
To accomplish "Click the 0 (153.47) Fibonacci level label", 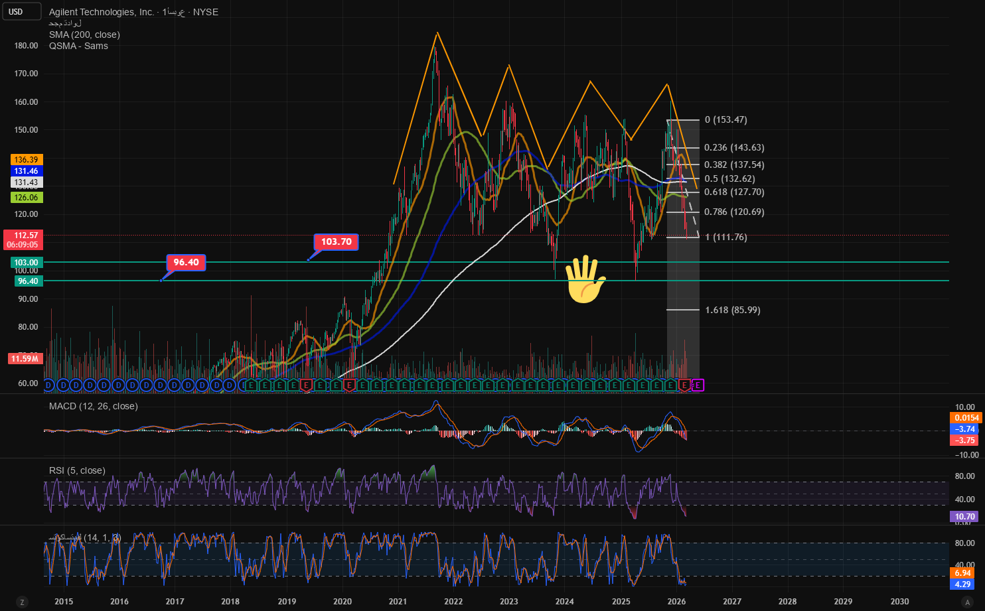I will coord(725,120).
